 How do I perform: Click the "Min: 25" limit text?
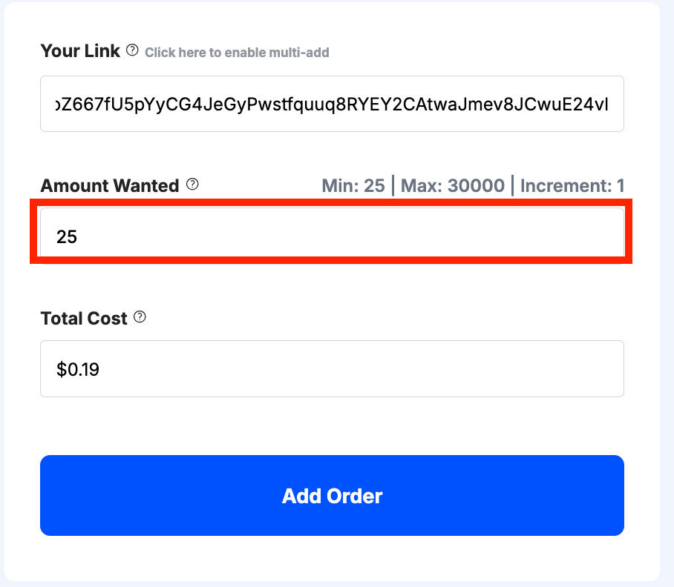pos(353,185)
